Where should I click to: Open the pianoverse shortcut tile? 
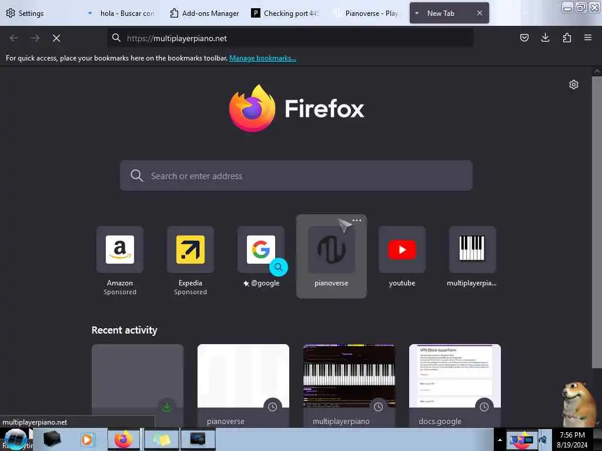click(332, 256)
